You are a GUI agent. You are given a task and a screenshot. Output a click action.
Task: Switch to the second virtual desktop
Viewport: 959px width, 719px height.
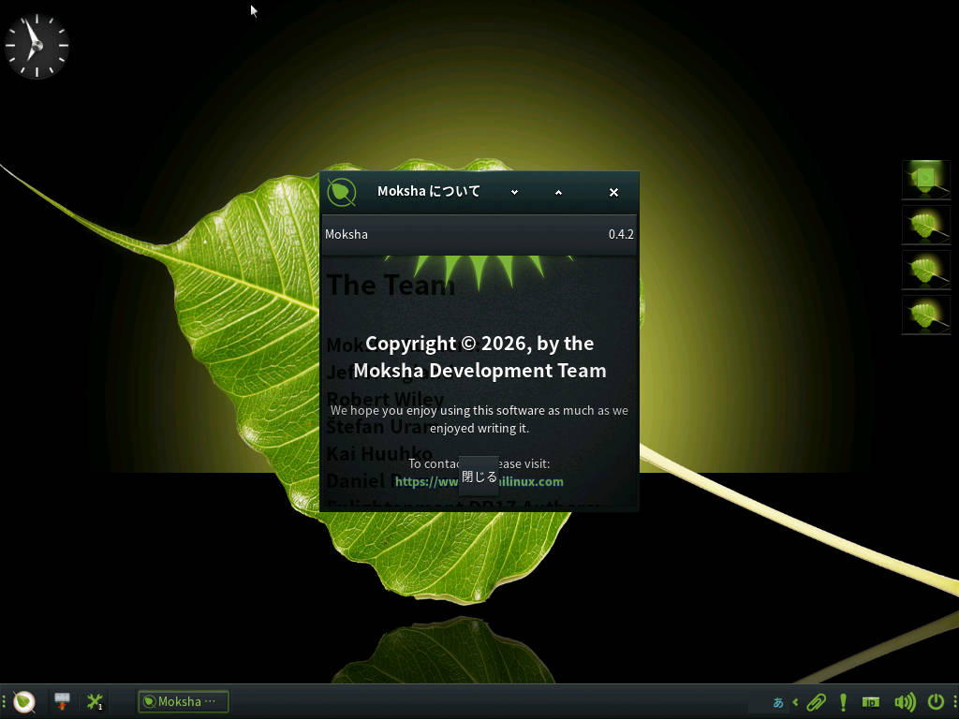click(x=926, y=225)
